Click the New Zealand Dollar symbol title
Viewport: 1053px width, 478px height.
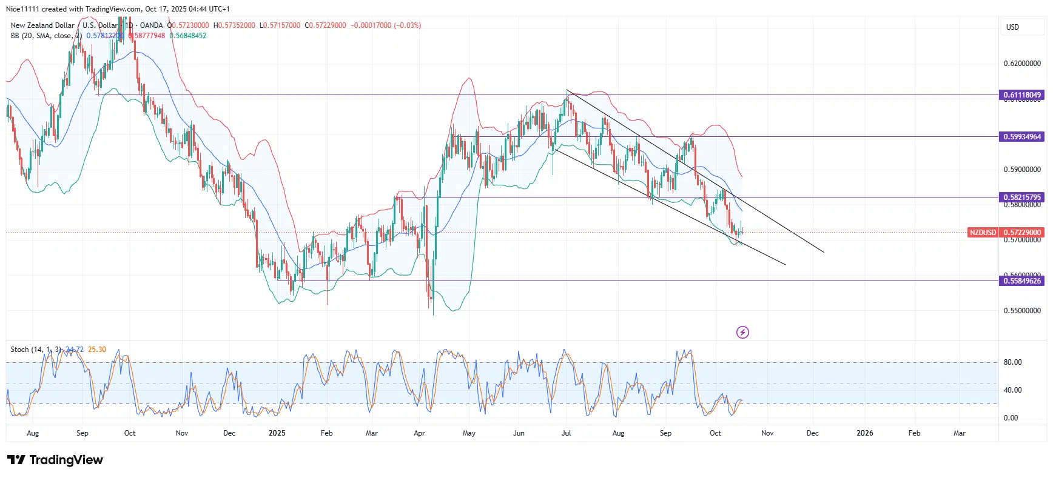(42, 25)
